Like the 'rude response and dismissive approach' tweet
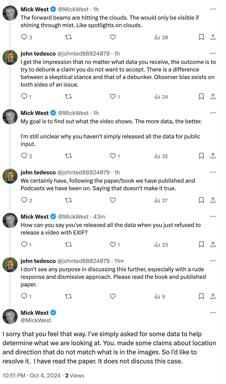Image resolution: width=226 pixels, height=384 pixels. click(113, 296)
